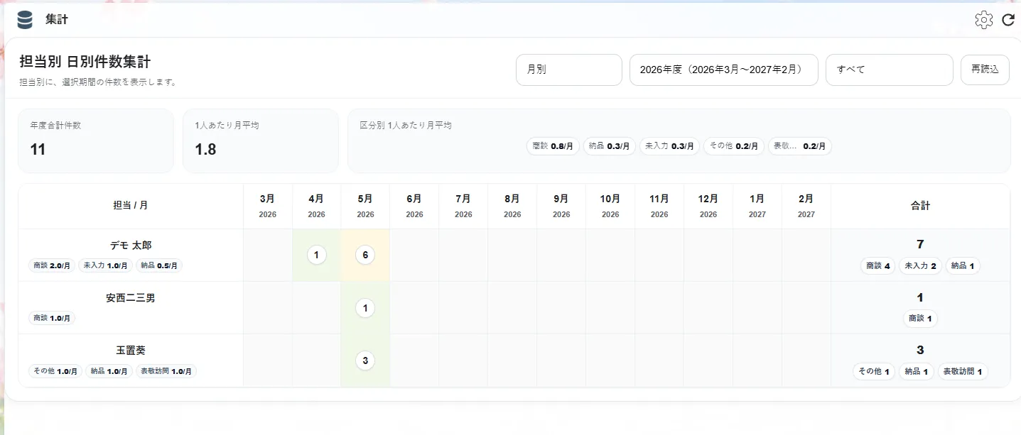The image size is (1021, 435).
Task: Open the 月別 period dropdown
Action: pos(569,70)
